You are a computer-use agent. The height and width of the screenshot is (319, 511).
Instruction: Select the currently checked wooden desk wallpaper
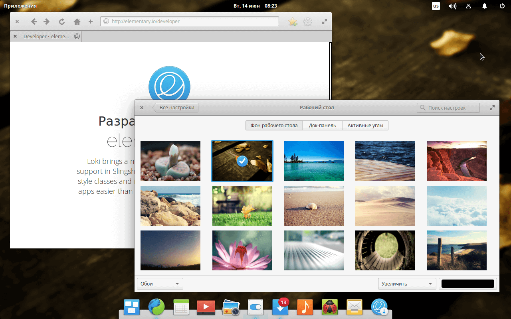pyautogui.click(x=242, y=161)
